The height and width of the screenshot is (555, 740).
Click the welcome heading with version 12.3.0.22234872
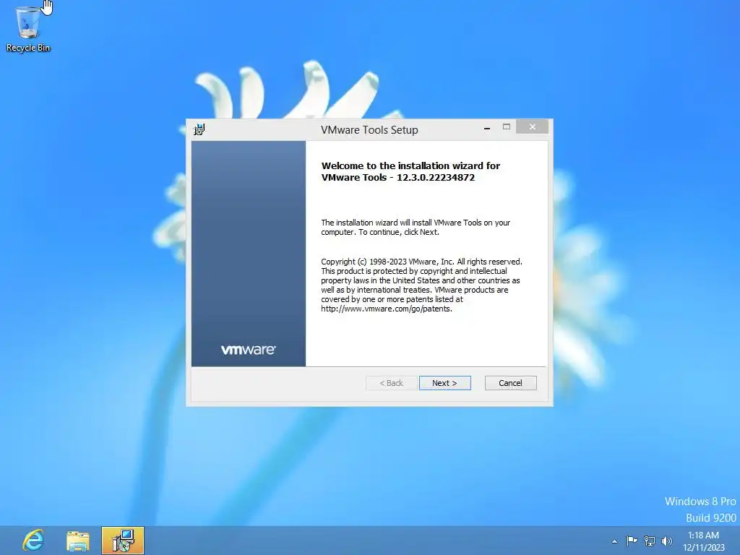coord(410,171)
